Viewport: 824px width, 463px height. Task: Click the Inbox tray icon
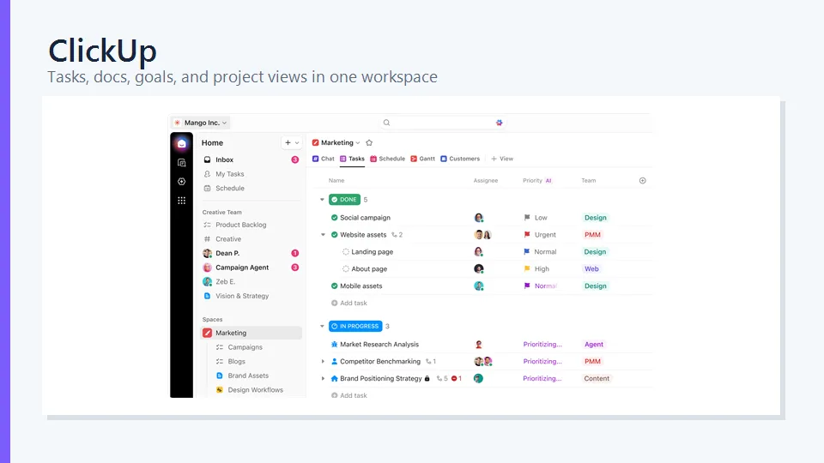pyautogui.click(x=207, y=159)
